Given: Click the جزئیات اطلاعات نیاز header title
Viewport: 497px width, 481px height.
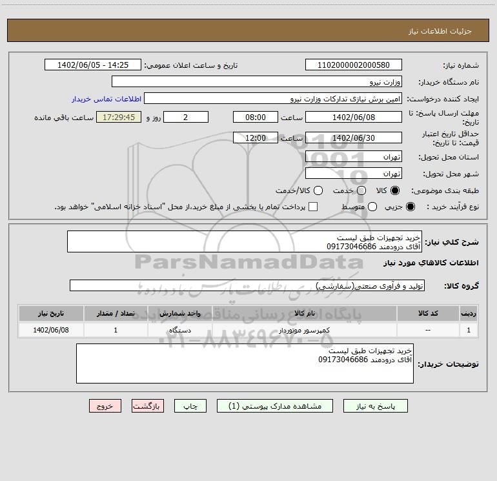Looking at the screenshot, I should 440,31.
